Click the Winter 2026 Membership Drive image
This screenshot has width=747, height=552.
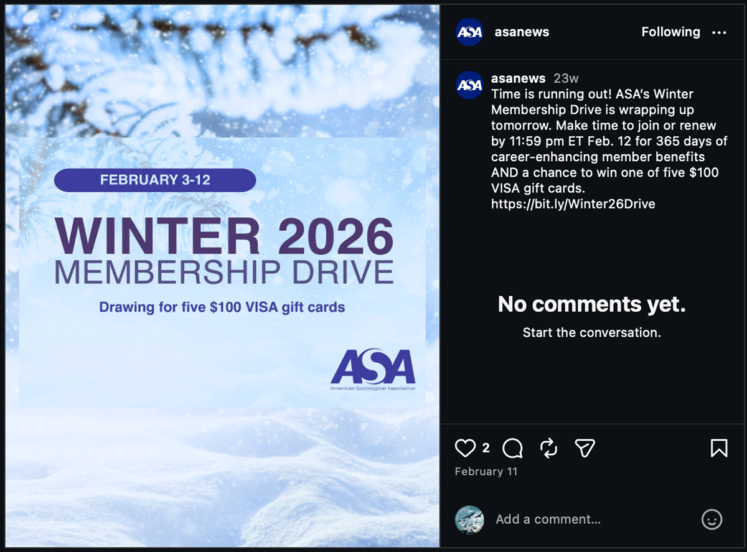click(223, 276)
